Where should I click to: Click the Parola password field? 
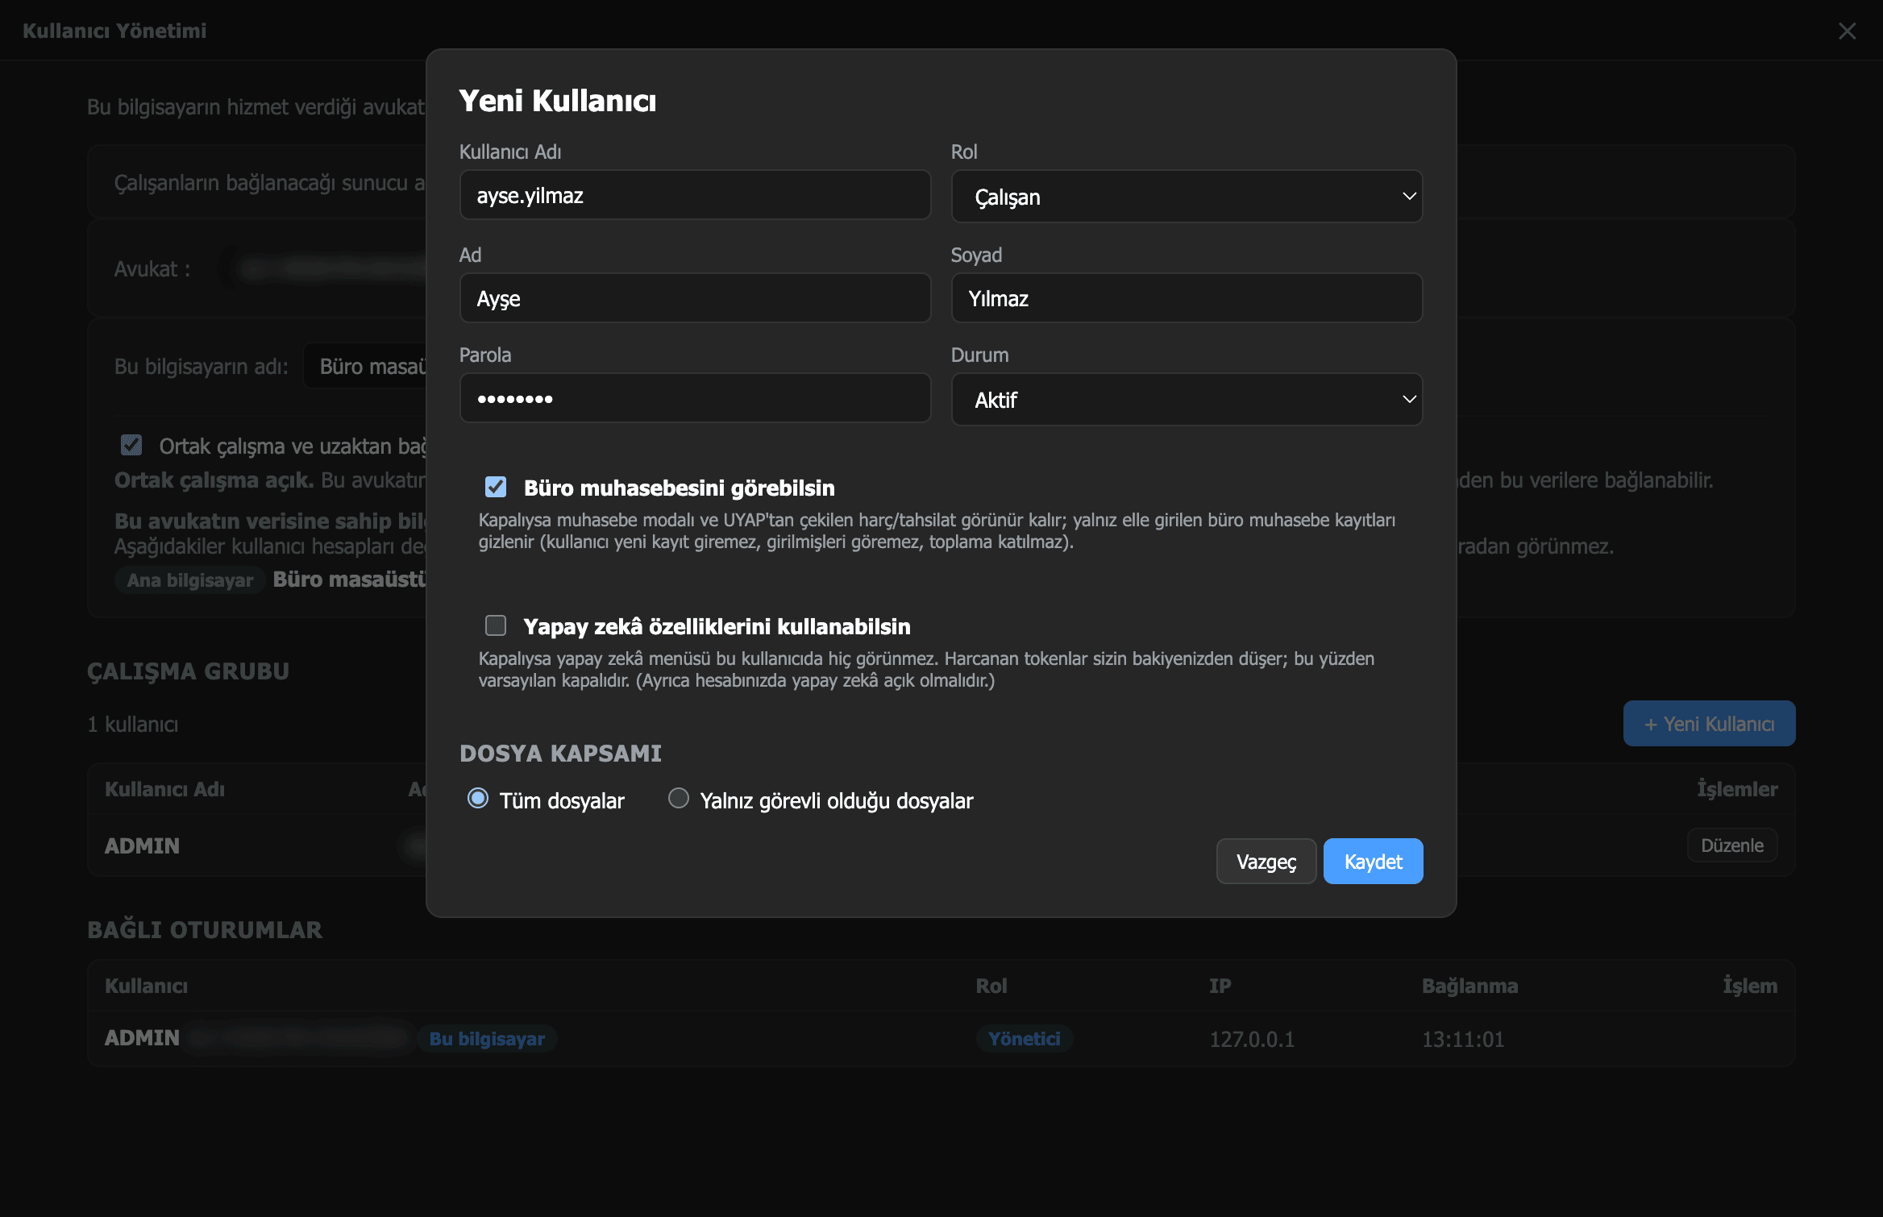point(695,398)
